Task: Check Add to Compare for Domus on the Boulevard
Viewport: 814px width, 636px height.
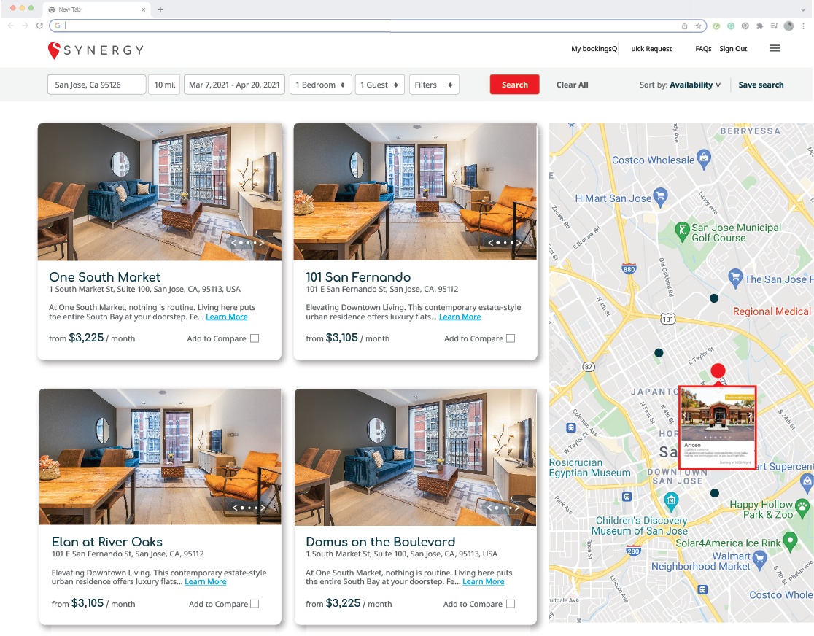Action: (510, 603)
